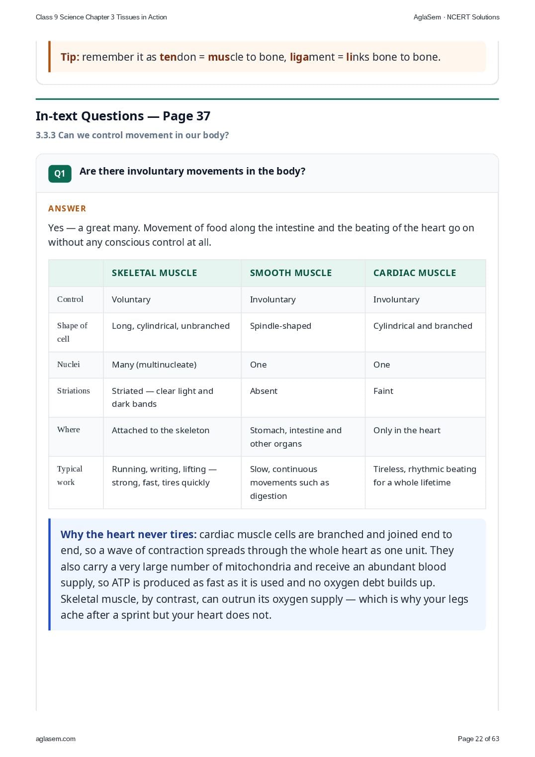The width and height of the screenshot is (535, 757).
Task: Click the 'In-text Questions — Page 37' heading
Action: coord(123,116)
